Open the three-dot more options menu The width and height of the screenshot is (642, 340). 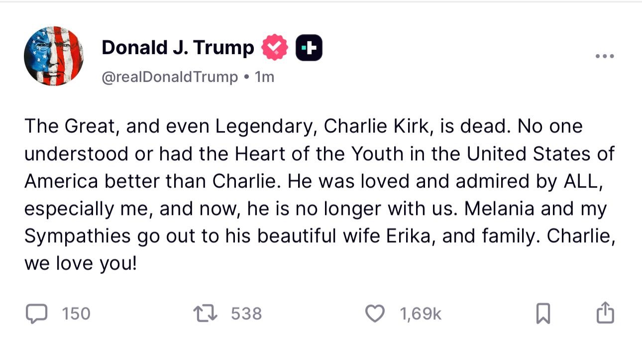605,56
